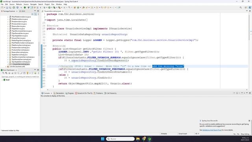Select IReservaService.java in explorer

tap(19, 26)
